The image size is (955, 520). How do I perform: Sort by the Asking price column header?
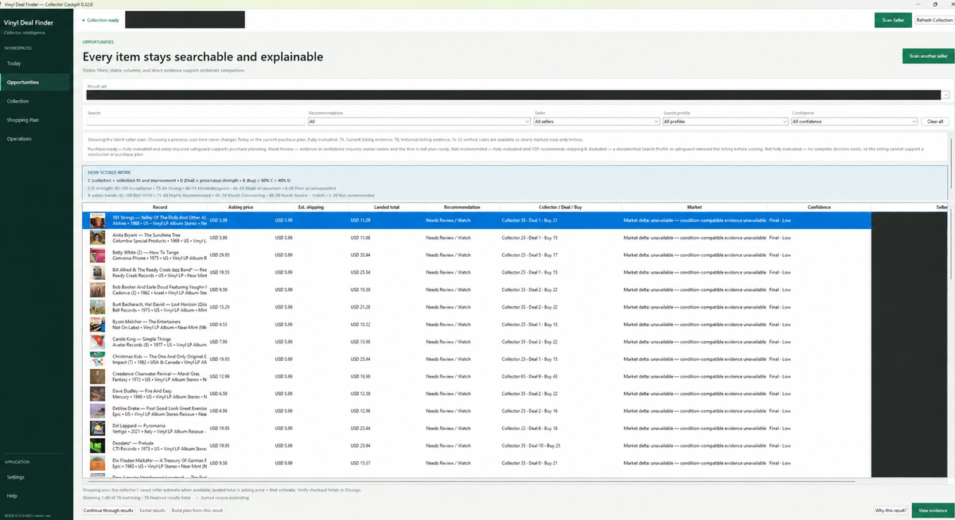[x=240, y=207]
